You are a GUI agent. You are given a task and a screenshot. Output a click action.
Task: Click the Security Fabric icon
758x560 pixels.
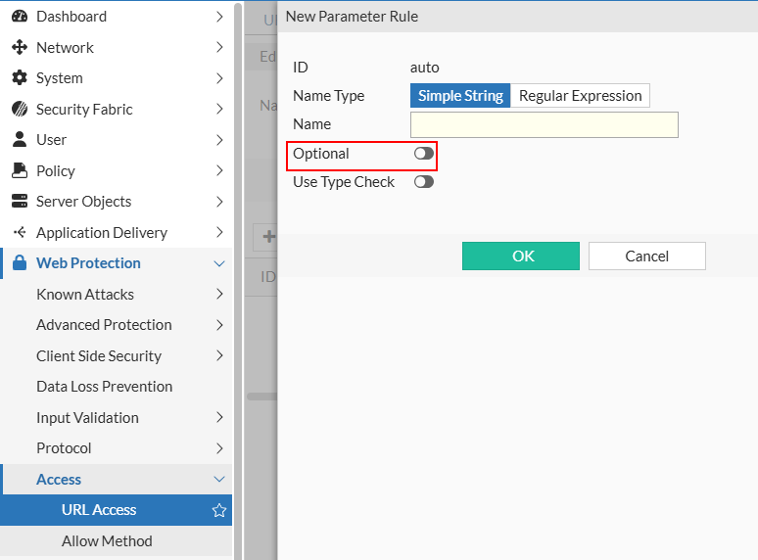pos(19,109)
